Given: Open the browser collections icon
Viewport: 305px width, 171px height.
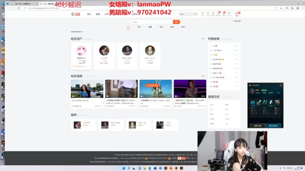Looking at the screenshot, I should click(292, 8).
